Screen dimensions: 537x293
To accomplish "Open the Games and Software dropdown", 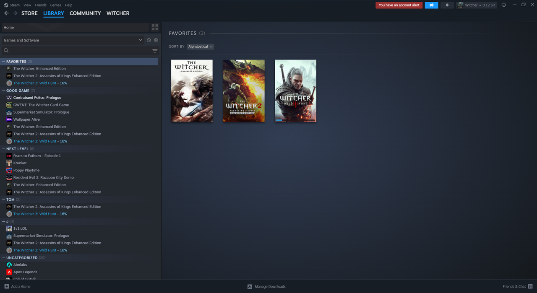I will click(x=73, y=40).
